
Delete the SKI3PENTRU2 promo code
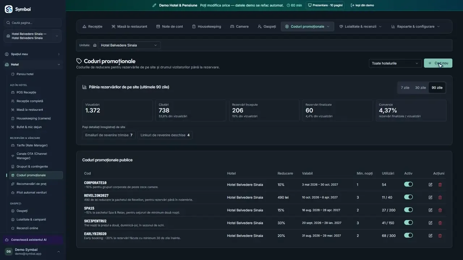pos(440,223)
